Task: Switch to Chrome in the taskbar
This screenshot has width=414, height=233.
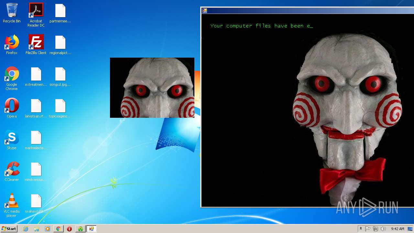Action: click(59, 229)
